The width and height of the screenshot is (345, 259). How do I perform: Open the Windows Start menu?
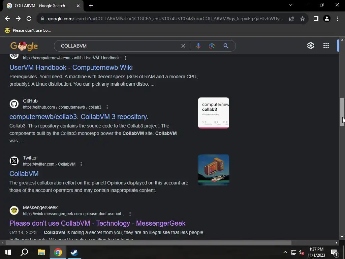[8, 252]
